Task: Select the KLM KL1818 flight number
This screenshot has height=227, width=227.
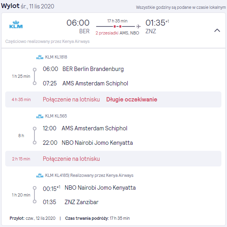Action: click(x=56, y=57)
